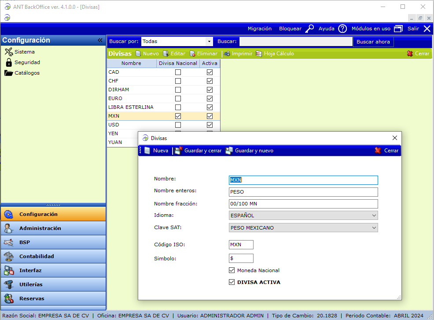The image size is (434, 320).
Task: Click the Guardar y cerrar save icon
Action: pos(178,151)
